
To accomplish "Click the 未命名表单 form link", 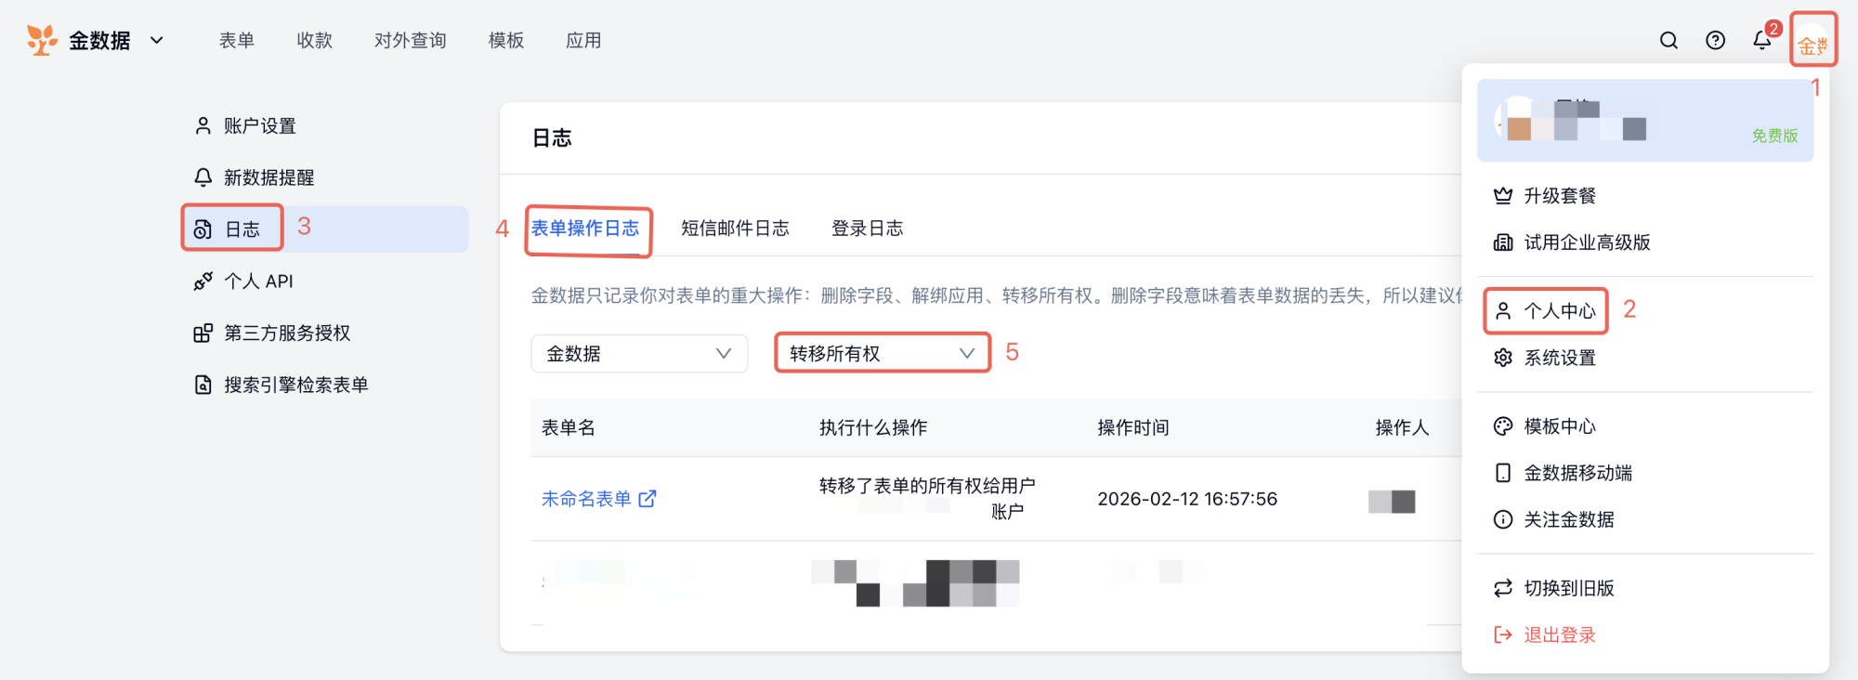I will pyautogui.click(x=586, y=499).
